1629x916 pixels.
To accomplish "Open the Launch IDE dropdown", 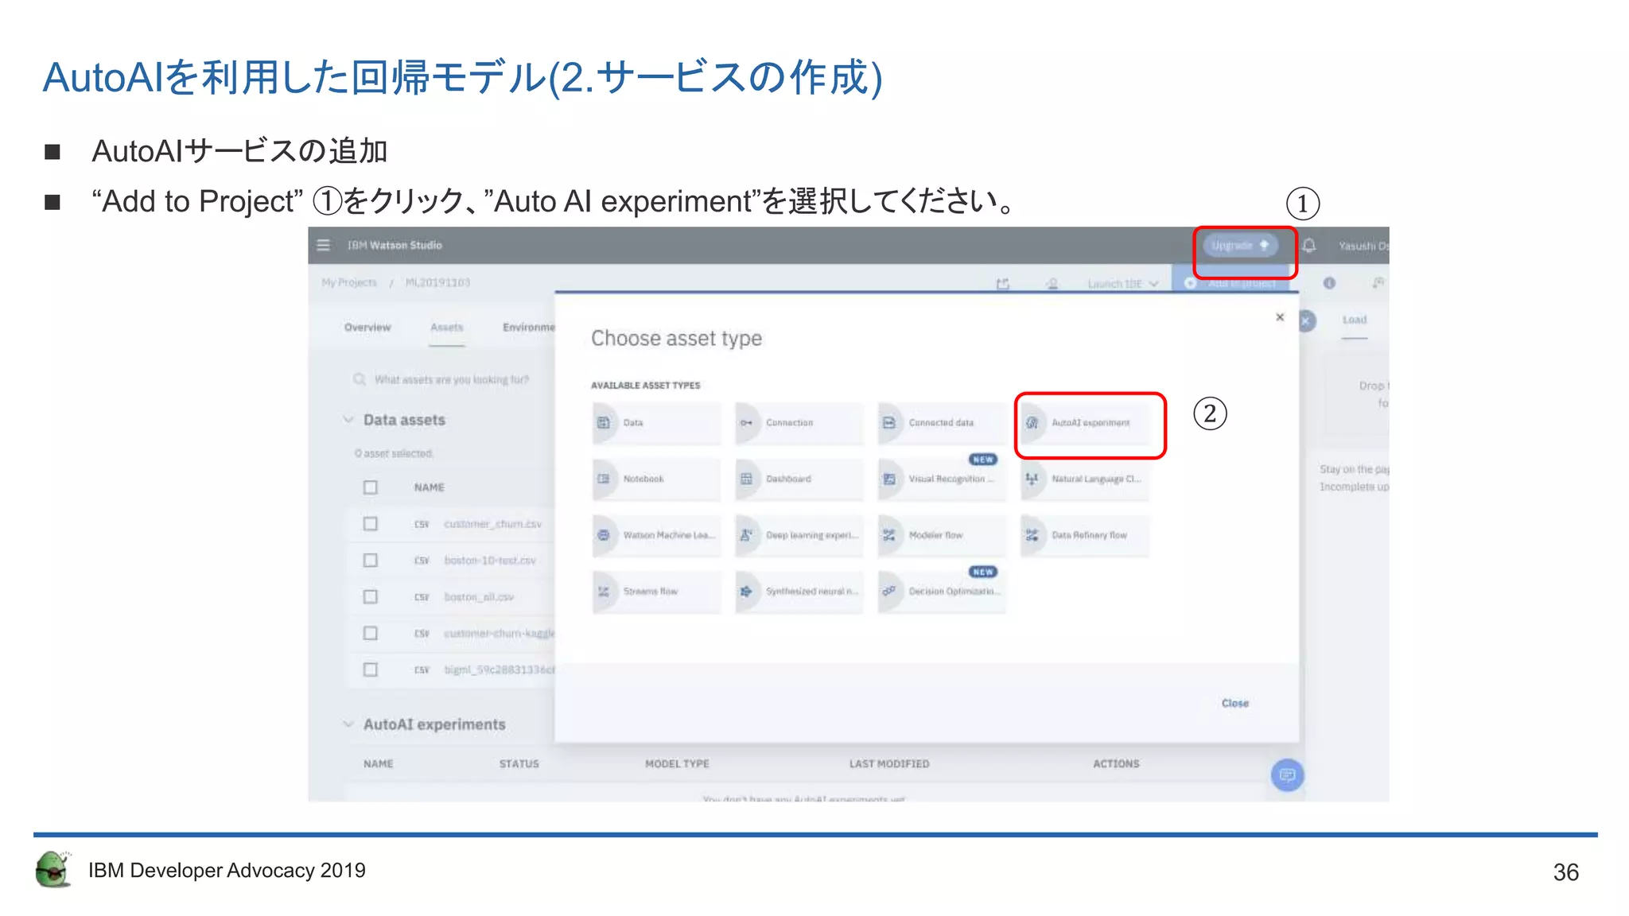I will click(1123, 284).
